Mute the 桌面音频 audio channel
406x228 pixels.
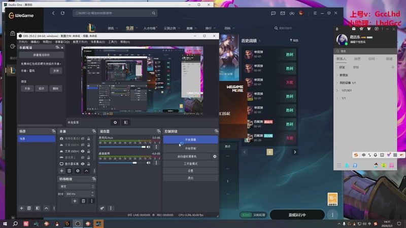click(148, 163)
